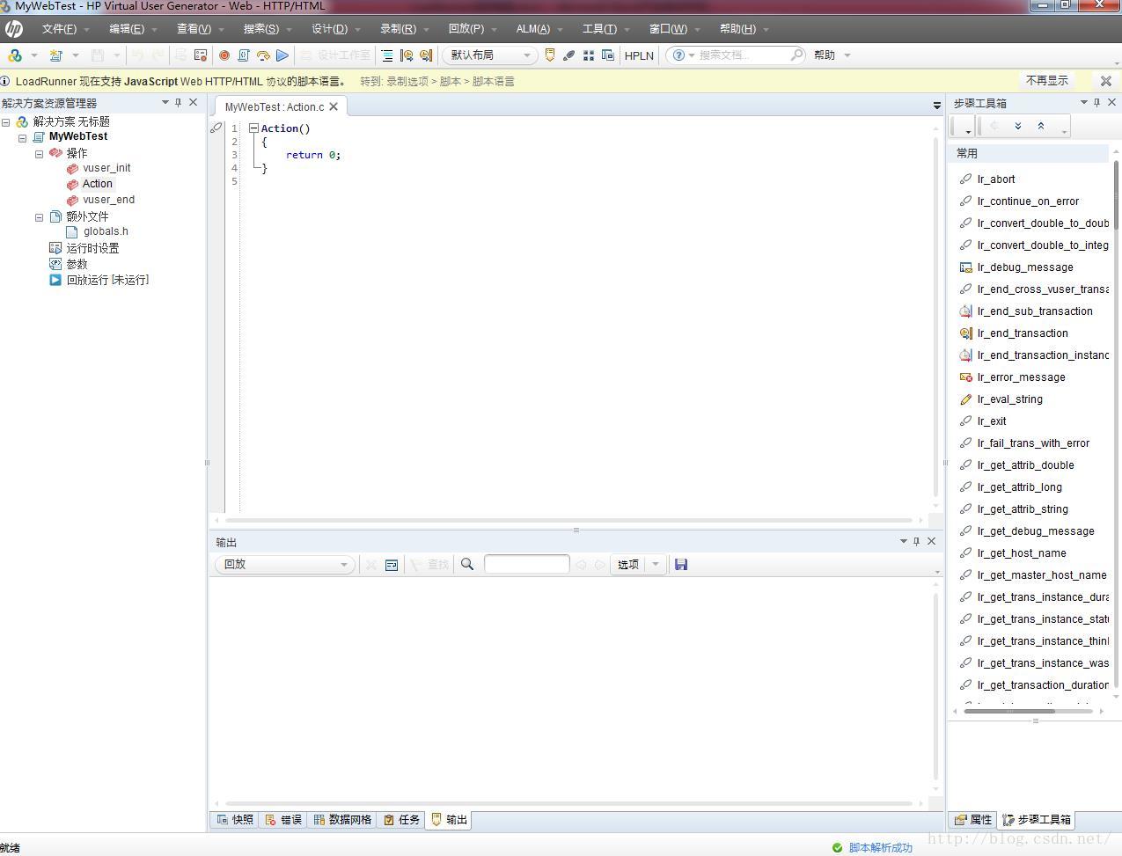Close the Action.c editor tab
Image resolution: width=1122 pixels, height=856 pixels.
(x=334, y=106)
